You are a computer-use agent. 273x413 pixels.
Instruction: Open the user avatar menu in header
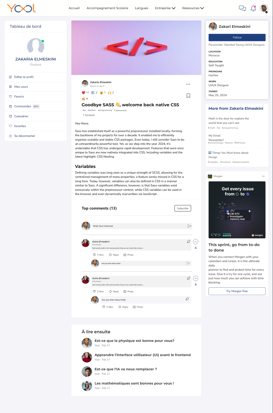(x=264, y=8)
